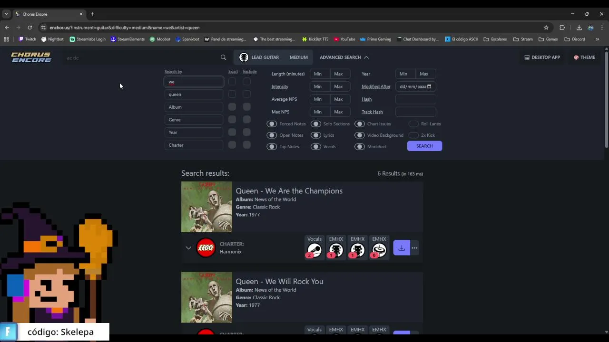Reload the browser page
Viewport: 609px width, 342px height.
pyautogui.click(x=29, y=28)
